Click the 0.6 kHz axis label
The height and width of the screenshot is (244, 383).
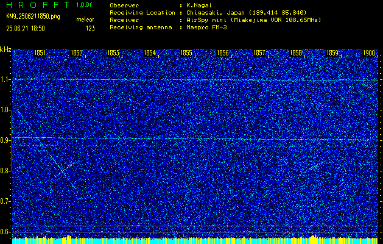tap(4, 232)
